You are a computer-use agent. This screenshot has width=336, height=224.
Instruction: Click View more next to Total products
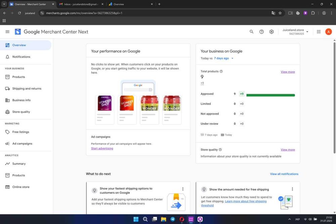click(x=288, y=72)
